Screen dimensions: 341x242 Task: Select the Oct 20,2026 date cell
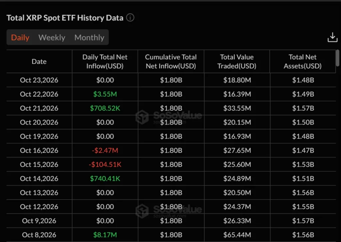click(x=39, y=122)
